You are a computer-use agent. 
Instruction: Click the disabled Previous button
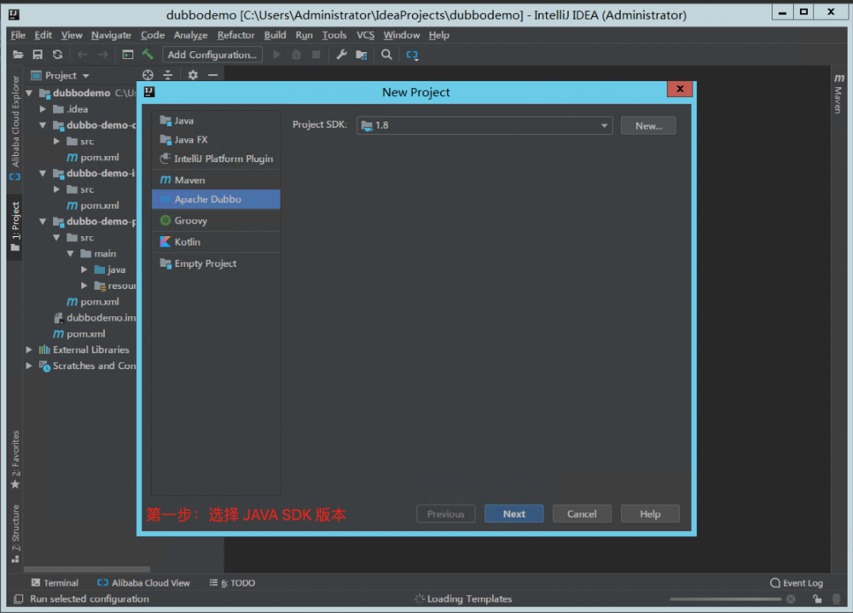(445, 513)
